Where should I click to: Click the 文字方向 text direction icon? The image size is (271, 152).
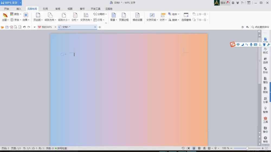pos(86,15)
